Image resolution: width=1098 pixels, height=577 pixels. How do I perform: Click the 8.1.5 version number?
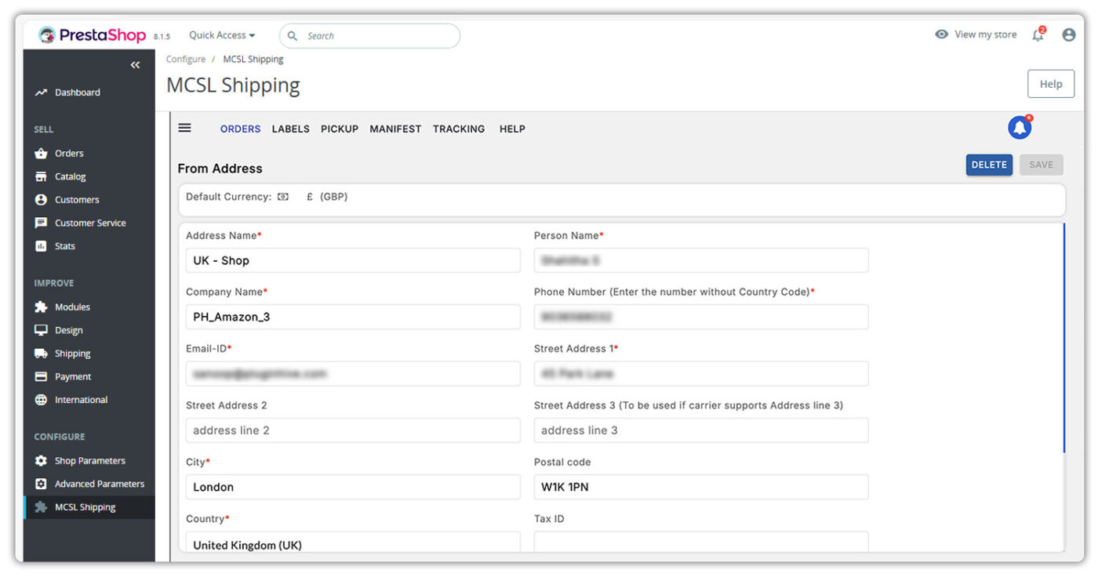pos(162,36)
